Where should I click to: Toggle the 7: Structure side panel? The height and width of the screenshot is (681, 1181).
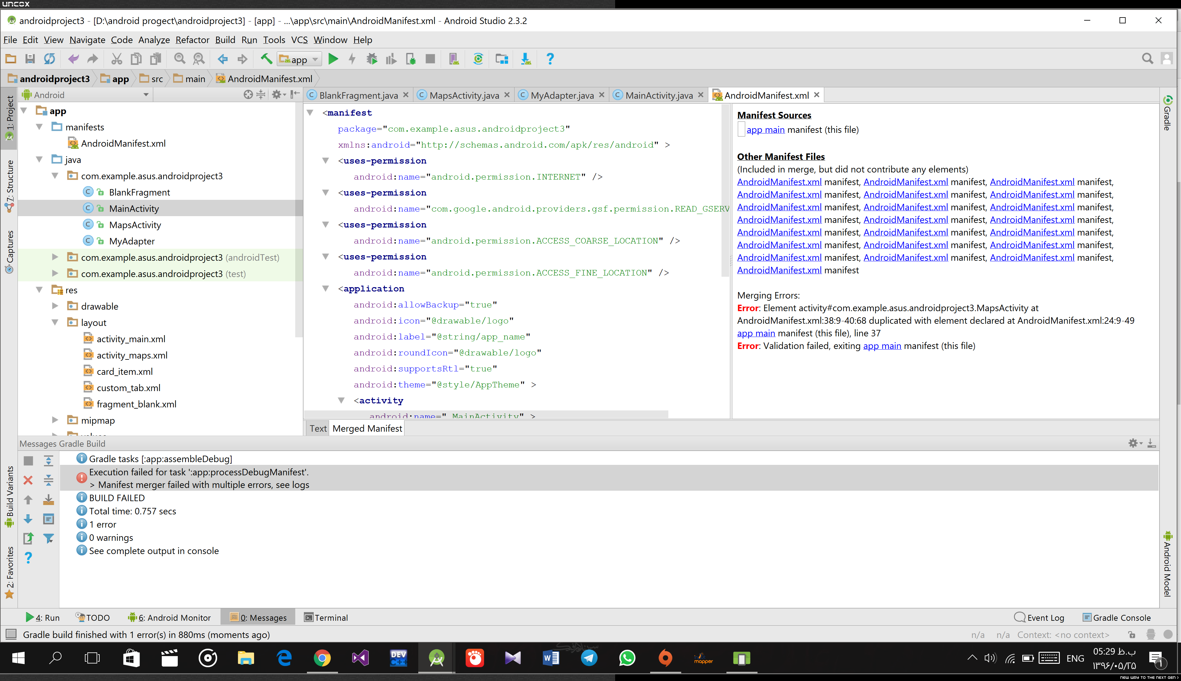(9, 186)
